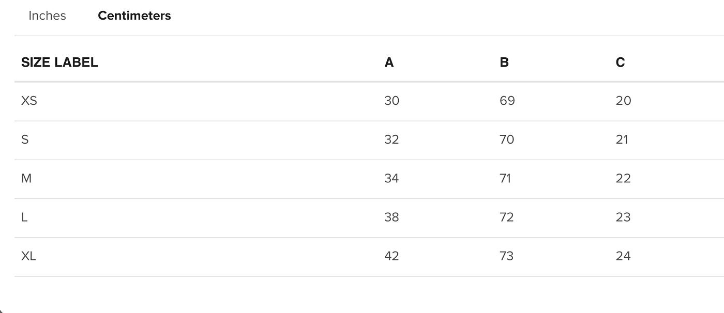Switch to the Inches tab
The width and height of the screenshot is (724, 313).
point(47,15)
